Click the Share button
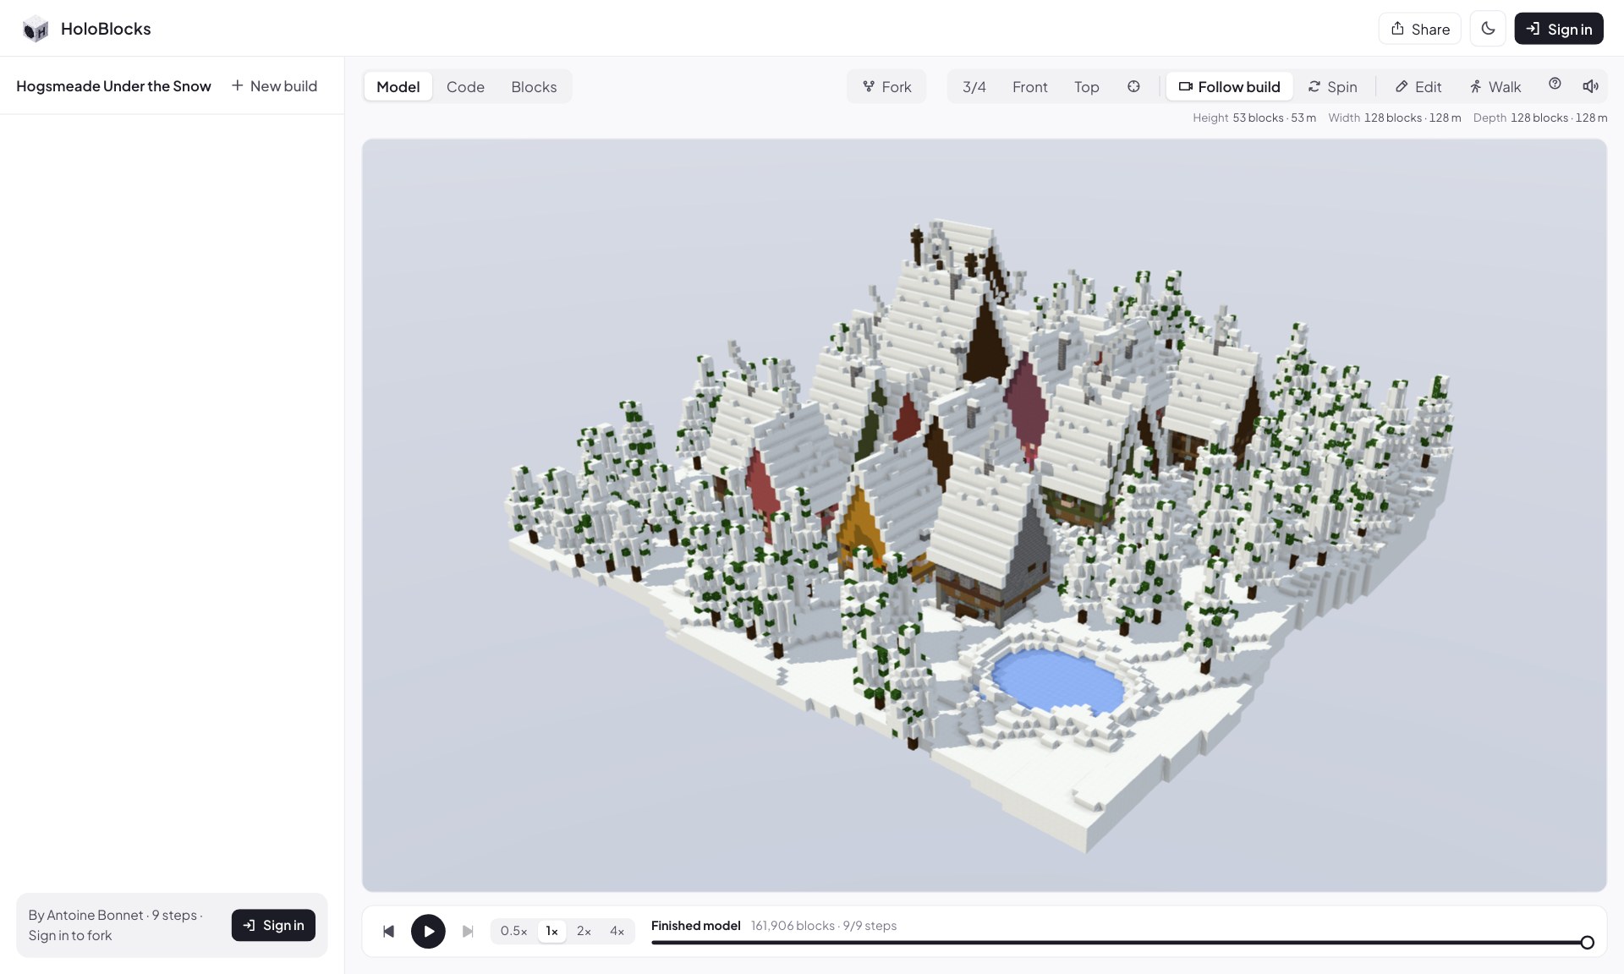The height and width of the screenshot is (974, 1624). (x=1420, y=29)
